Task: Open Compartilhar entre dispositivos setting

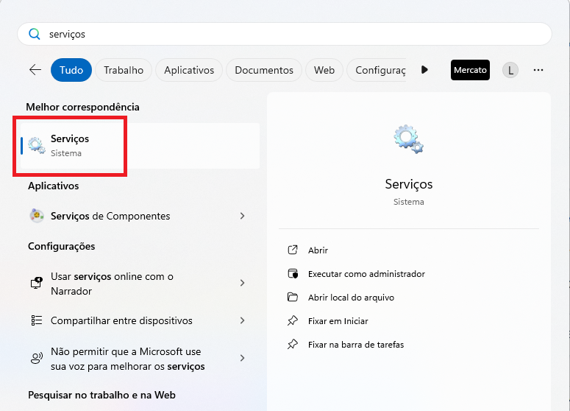Action: coord(140,320)
